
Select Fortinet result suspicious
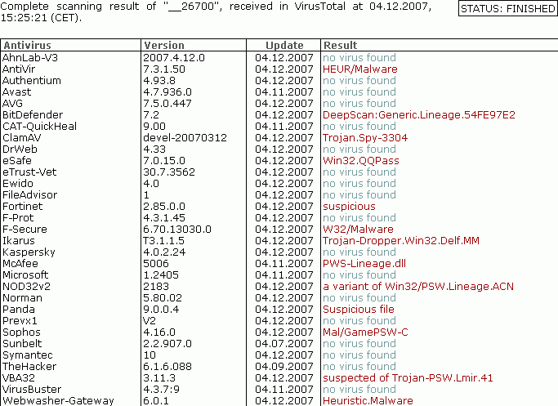pos(349,207)
